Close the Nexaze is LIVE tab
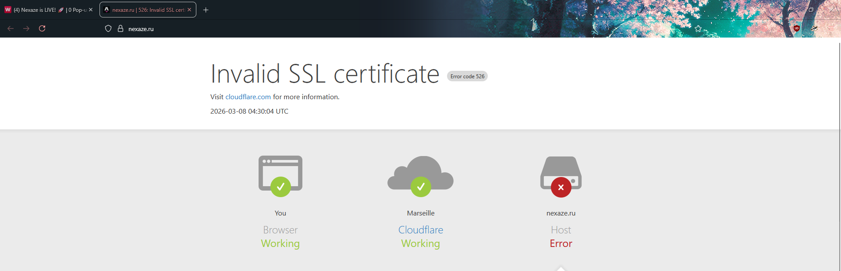Screen dimensions: 841x271 (91, 10)
